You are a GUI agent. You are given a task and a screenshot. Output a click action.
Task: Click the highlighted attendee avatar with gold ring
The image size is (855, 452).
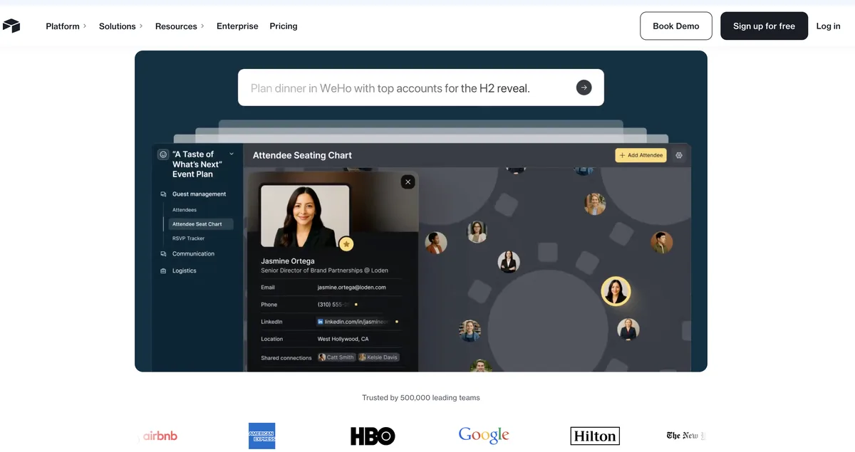pos(616,291)
